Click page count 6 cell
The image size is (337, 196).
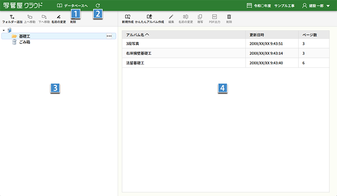coord(314,63)
